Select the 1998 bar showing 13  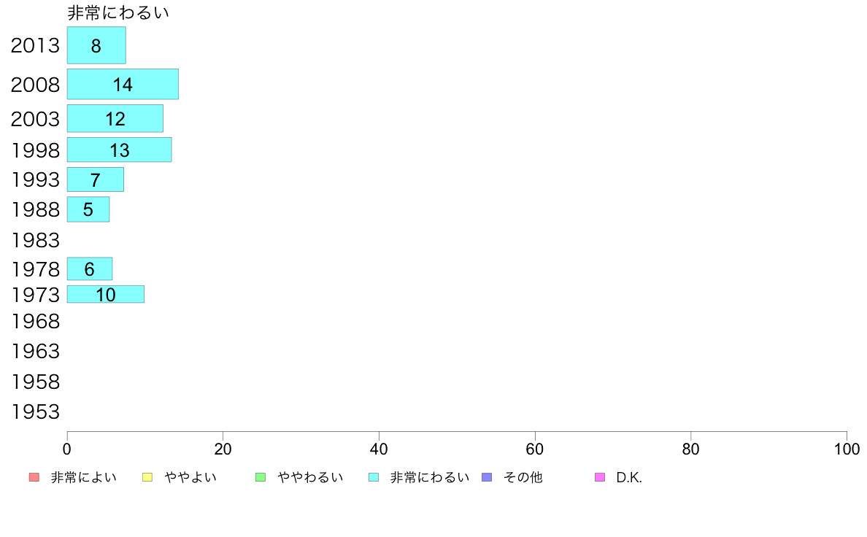coord(120,150)
